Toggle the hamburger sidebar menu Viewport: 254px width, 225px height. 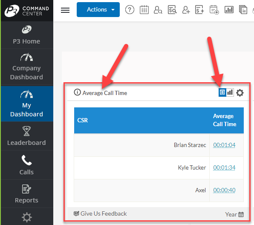point(65,10)
